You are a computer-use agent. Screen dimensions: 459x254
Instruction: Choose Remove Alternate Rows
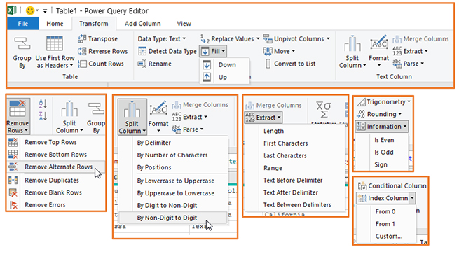pyautogui.click(x=55, y=167)
